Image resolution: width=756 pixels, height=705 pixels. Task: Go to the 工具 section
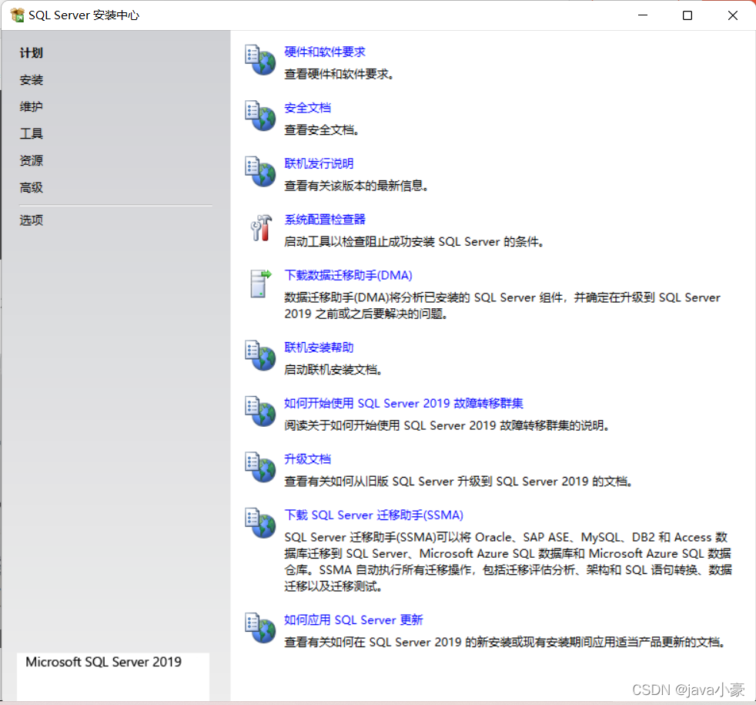32,133
